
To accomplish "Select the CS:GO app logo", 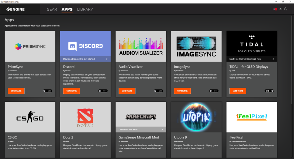I will (x=30, y=117).
